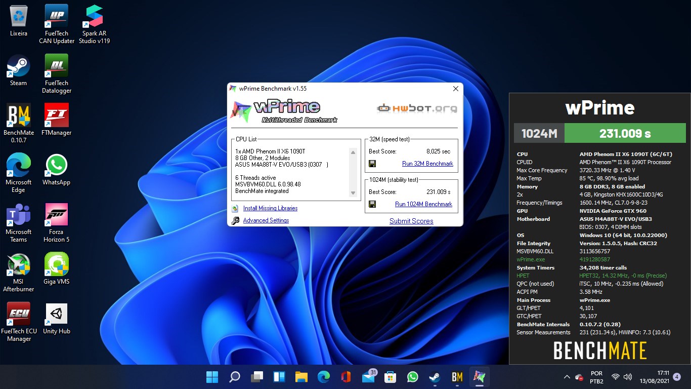Run the 1024M Benchmark

(x=423, y=204)
